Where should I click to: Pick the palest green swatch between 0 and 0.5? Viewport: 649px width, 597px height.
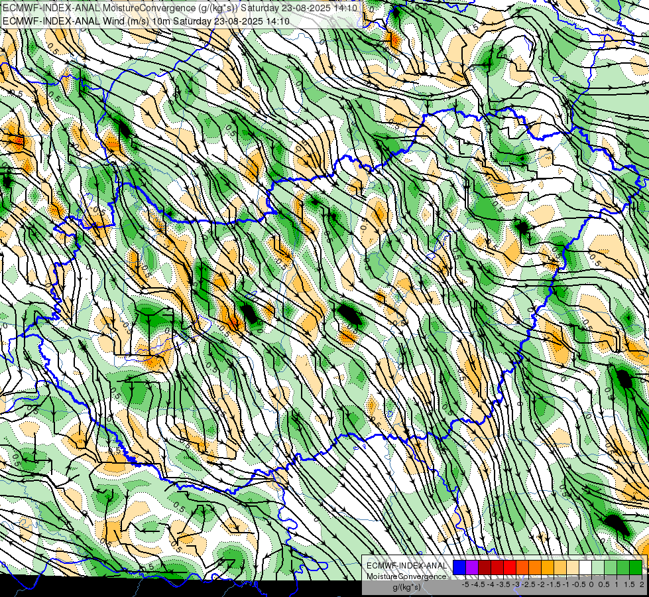[598, 567]
